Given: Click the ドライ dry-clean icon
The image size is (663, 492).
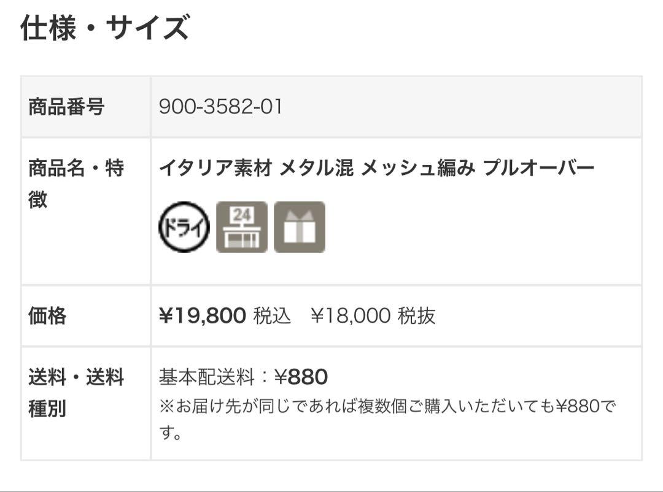Looking at the screenshot, I should coord(184,227).
